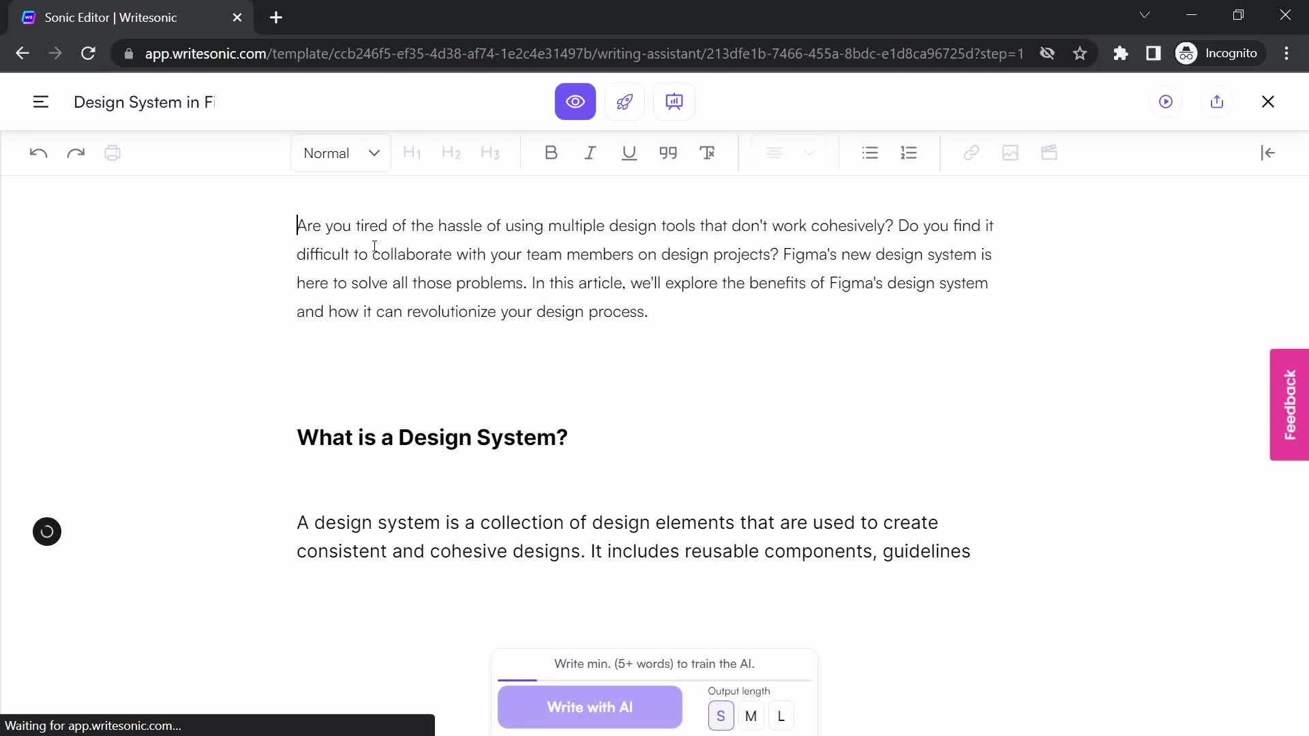Click the redo action button
The height and width of the screenshot is (736, 1309).
tap(76, 153)
